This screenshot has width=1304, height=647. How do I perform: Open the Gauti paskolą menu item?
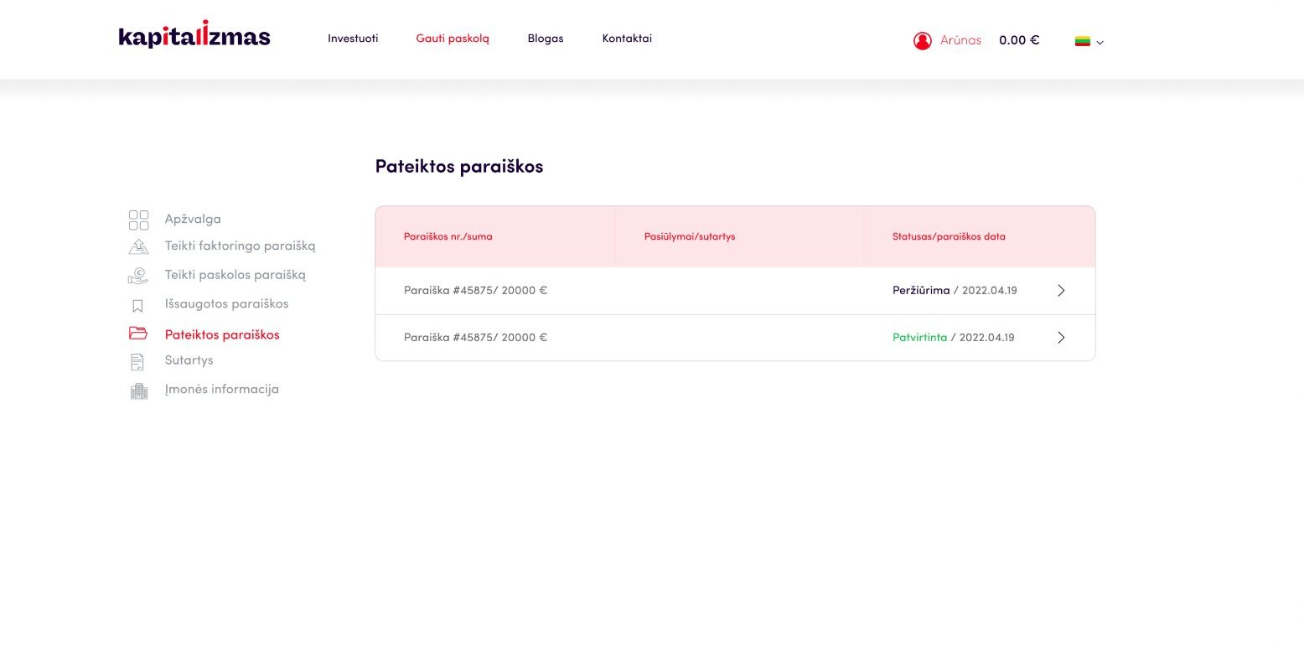click(x=453, y=39)
